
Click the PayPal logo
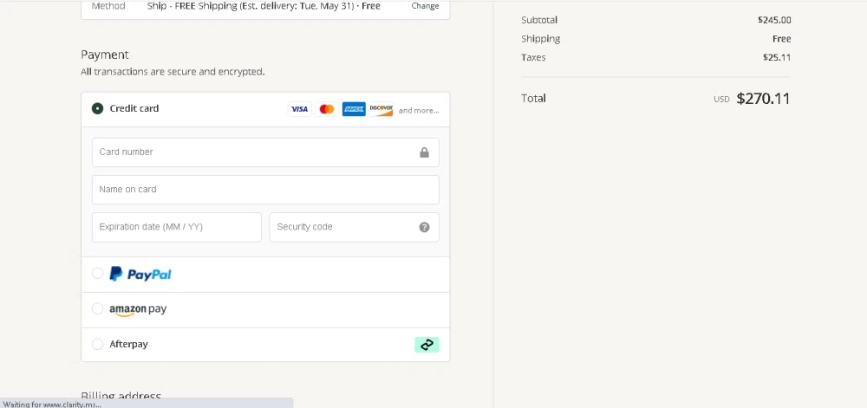point(140,274)
